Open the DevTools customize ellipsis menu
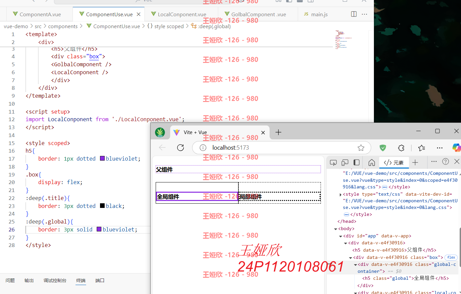461x294 pixels. click(x=434, y=162)
